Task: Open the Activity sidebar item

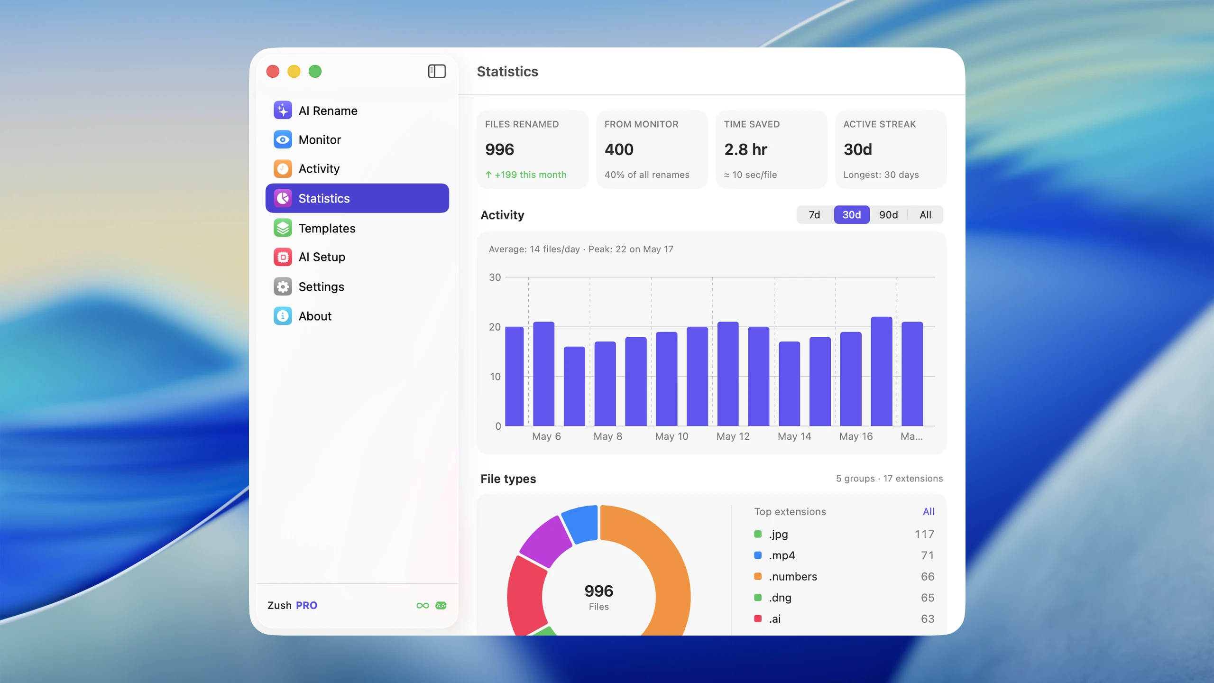Action: [x=357, y=169]
